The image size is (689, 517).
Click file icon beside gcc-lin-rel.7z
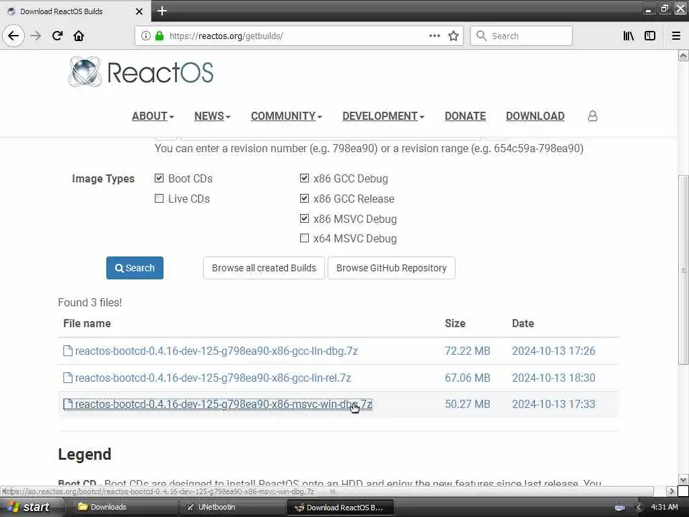pyautogui.click(x=68, y=378)
